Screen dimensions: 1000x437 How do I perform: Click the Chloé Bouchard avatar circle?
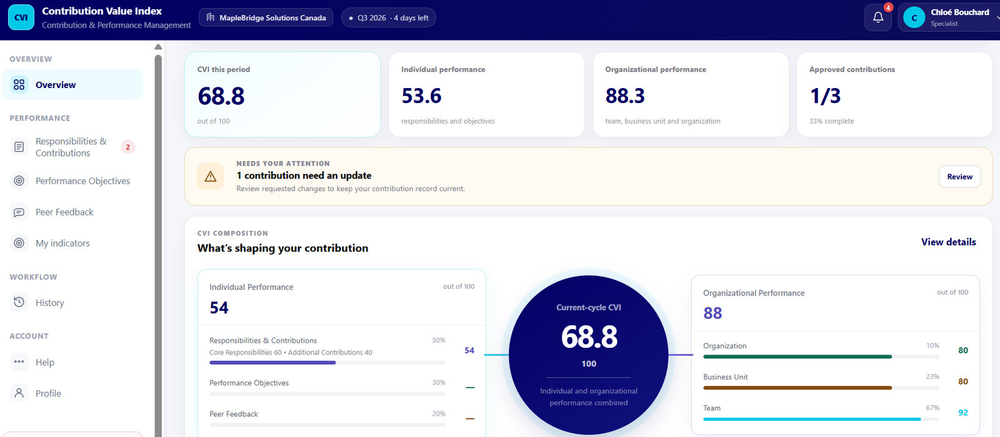[914, 17]
